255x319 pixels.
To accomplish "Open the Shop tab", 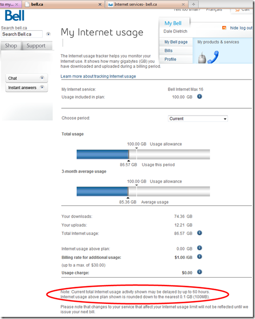I will 11,45.
